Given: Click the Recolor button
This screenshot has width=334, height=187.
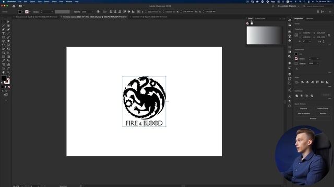Looking at the screenshot, I should pos(323,114).
